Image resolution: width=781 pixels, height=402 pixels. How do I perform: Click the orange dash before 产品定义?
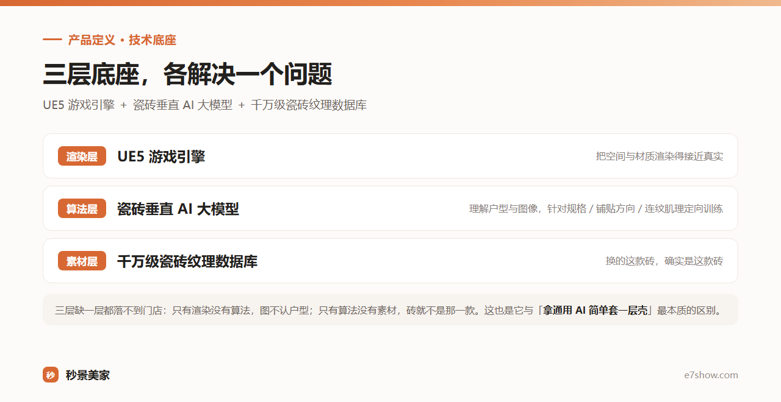point(52,40)
